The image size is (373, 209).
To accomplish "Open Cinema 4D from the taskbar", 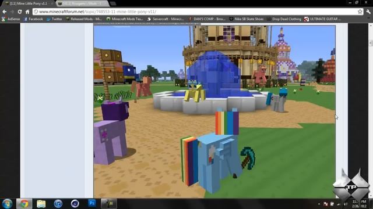I will coord(75,204).
